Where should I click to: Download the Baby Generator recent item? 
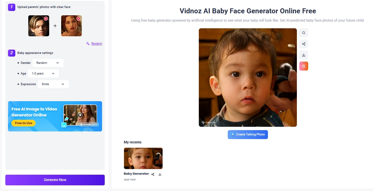tap(160, 174)
